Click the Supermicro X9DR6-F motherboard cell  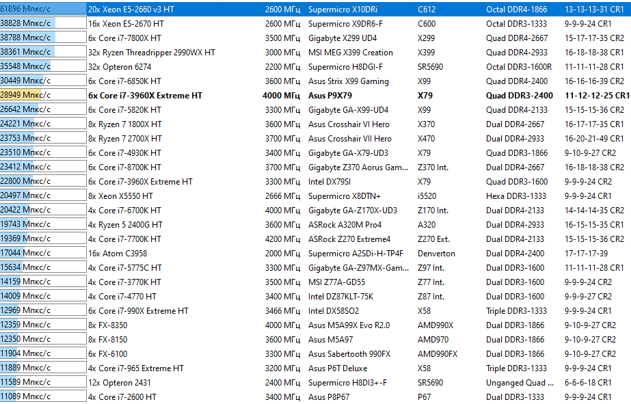[x=346, y=24]
